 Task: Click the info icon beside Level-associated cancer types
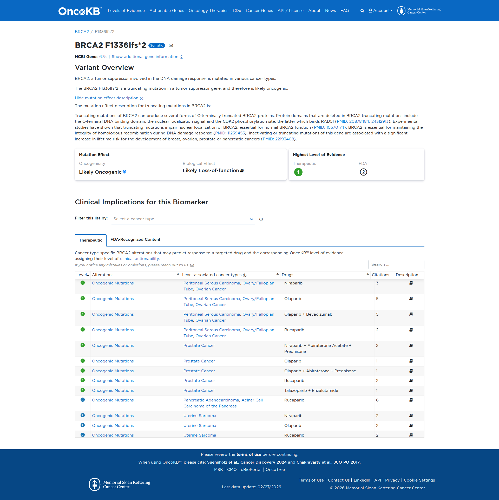tap(245, 275)
